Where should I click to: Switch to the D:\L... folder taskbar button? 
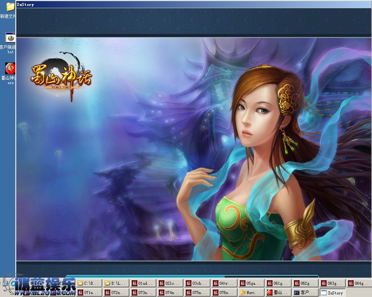[x=116, y=283]
